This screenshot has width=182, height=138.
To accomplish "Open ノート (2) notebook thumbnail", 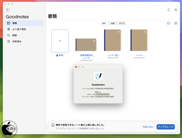I will point(113,40).
